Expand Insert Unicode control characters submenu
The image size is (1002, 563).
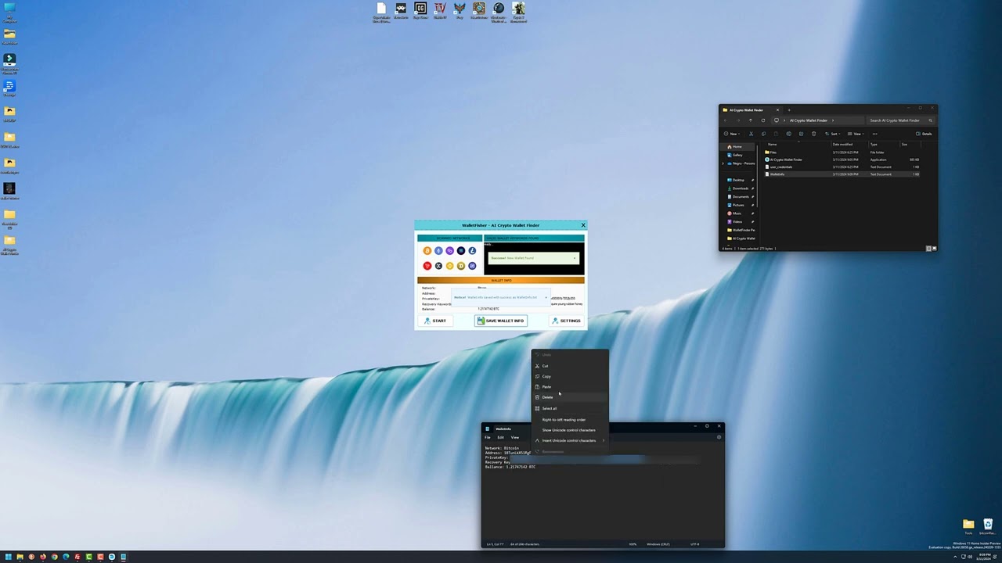click(x=570, y=440)
